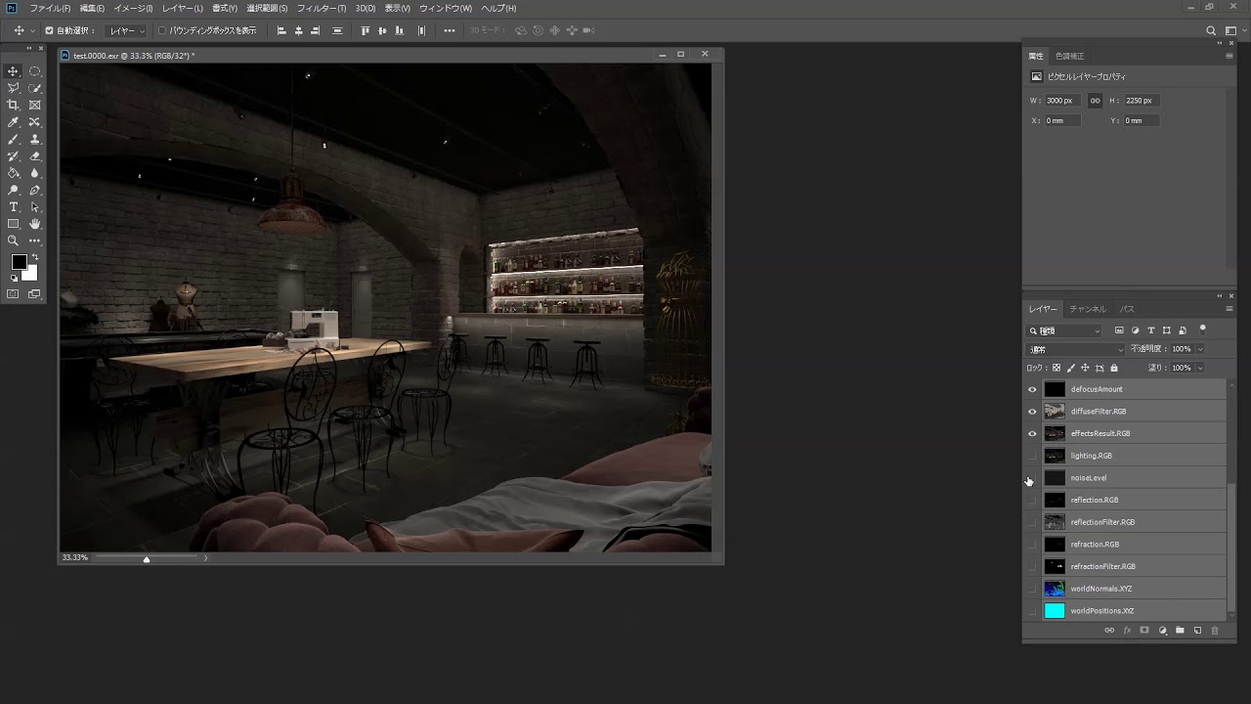The height and width of the screenshot is (704, 1251).
Task: Select the Type tool
Action: pyautogui.click(x=14, y=207)
